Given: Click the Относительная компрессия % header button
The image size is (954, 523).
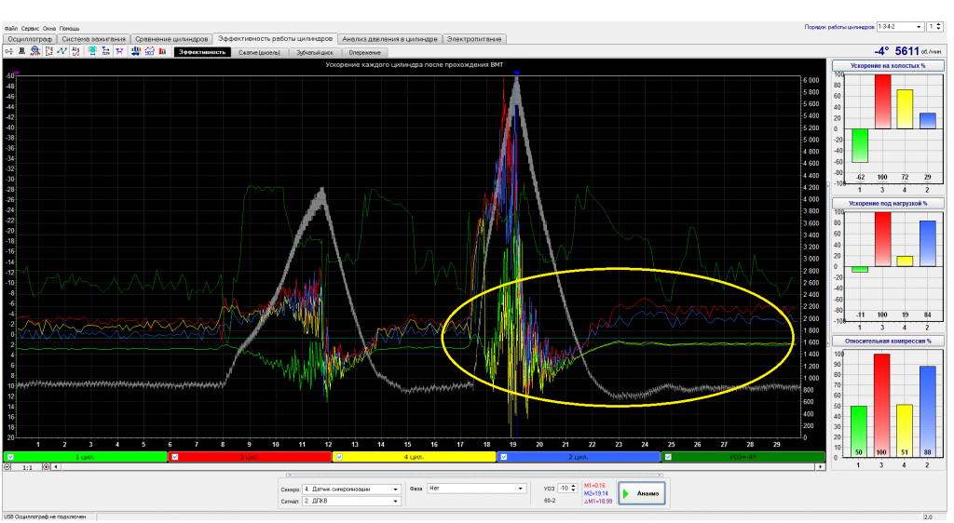Looking at the screenshot, I should coord(888,341).
